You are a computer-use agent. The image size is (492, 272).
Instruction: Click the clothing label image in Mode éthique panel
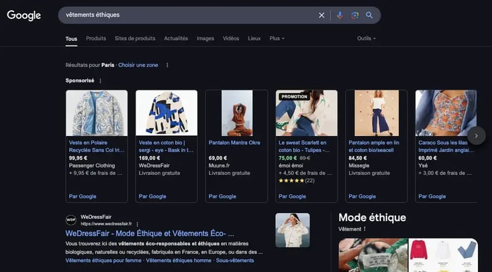coord(373,255)
